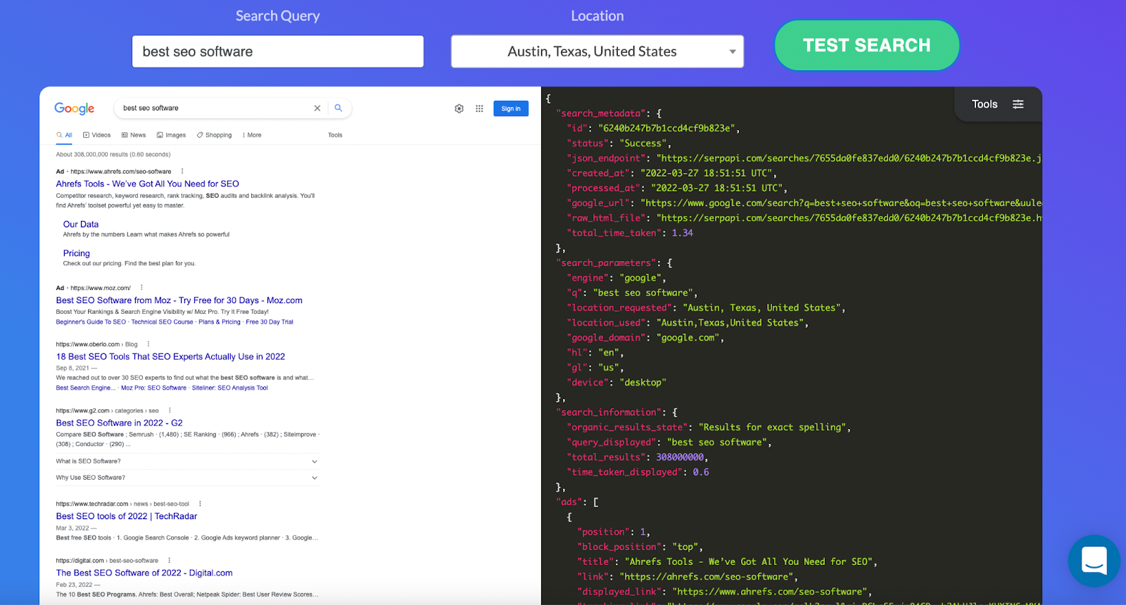This screenshot has width=1126, height=605.
Task: Click Beginner's Guide To SEO sitelink
Action: click(91, 322)
